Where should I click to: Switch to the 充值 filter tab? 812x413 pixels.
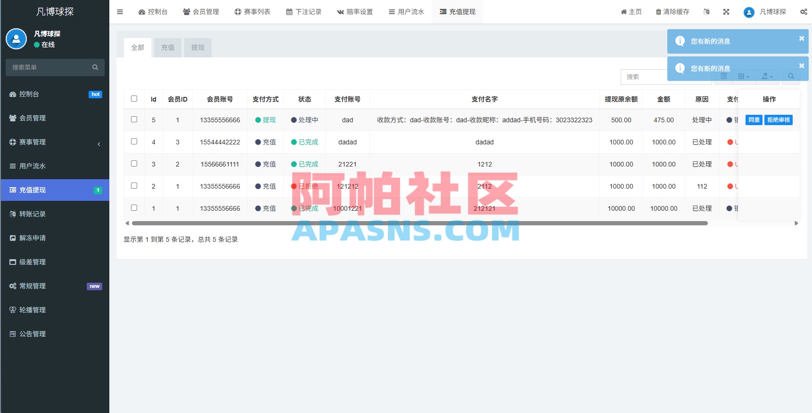168,48
